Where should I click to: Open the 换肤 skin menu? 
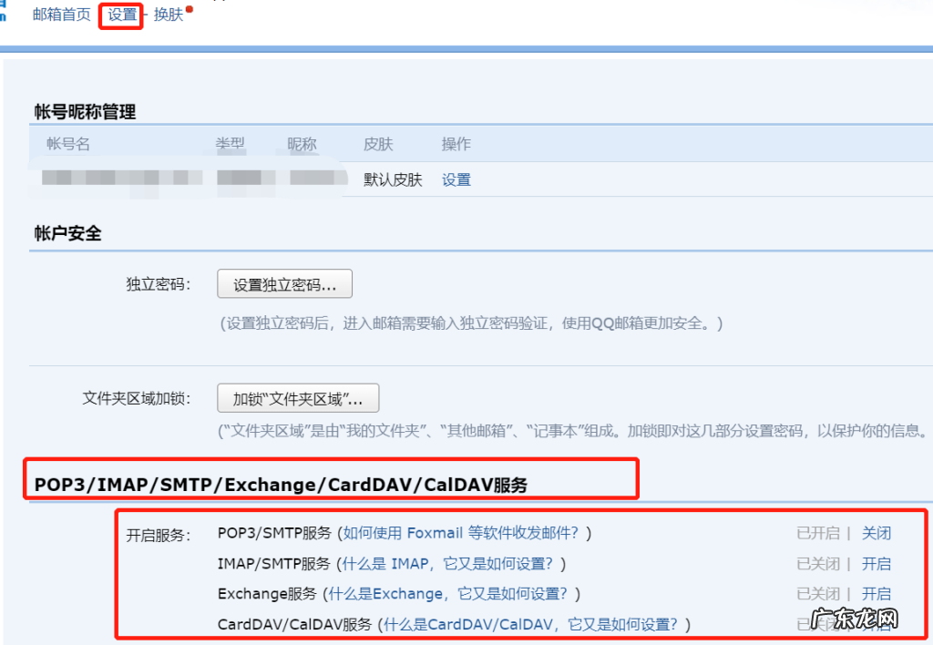(x=168, y=15)
